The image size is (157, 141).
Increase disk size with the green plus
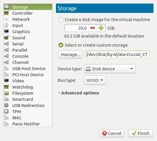pos(101,28)
